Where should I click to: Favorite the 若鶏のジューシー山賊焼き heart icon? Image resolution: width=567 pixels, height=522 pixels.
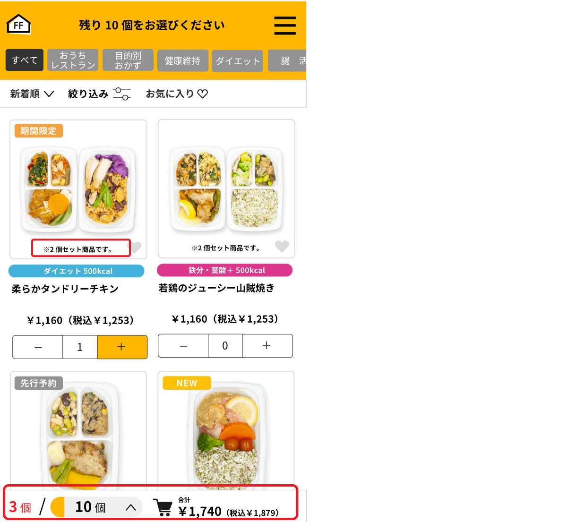[282, 246]
